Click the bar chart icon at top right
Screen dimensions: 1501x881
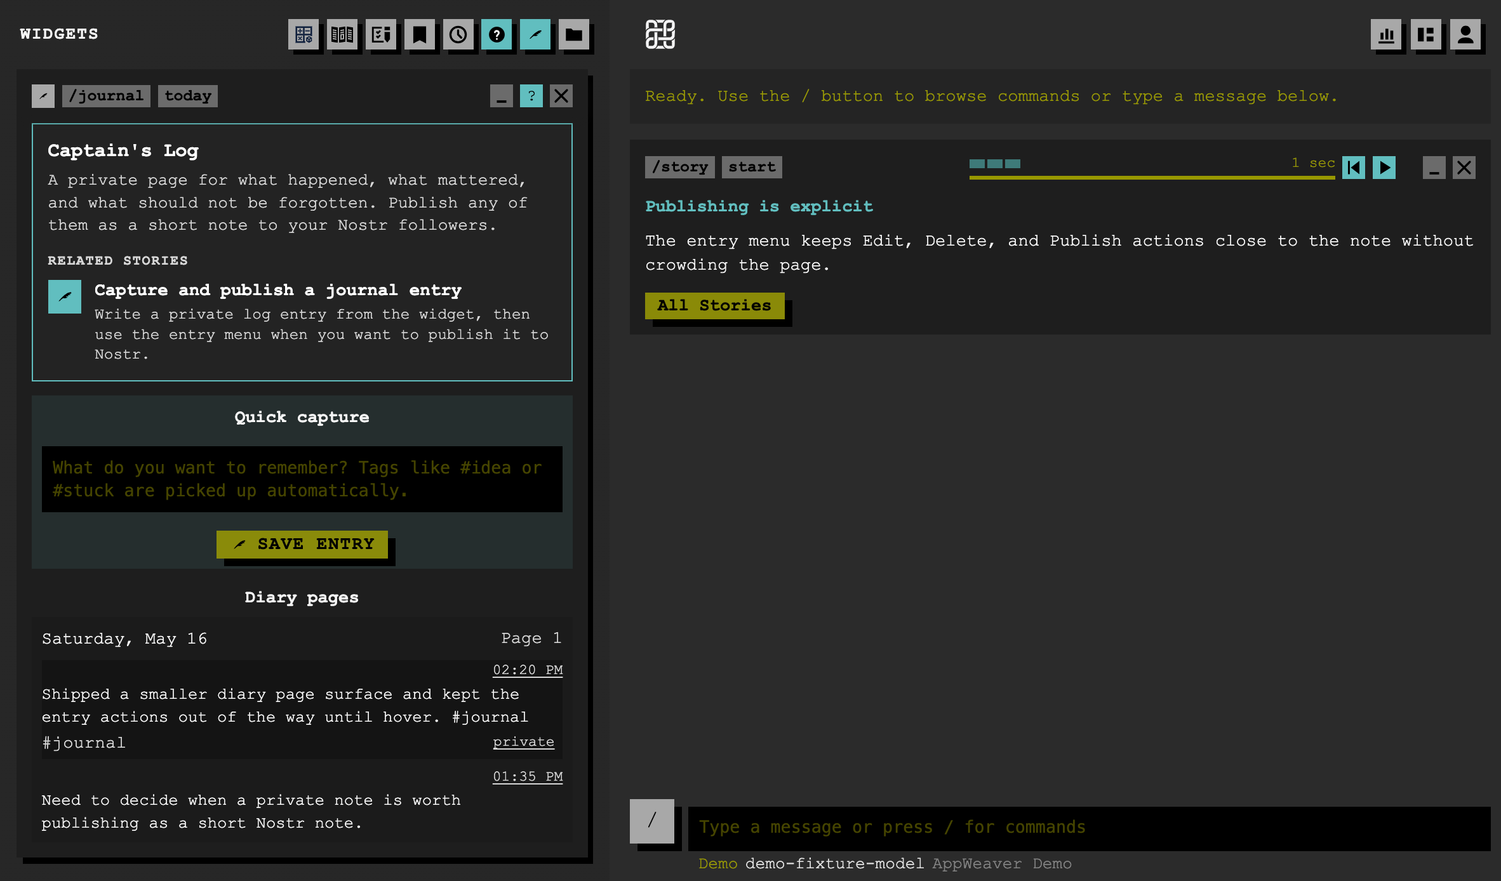point(1386,34)
